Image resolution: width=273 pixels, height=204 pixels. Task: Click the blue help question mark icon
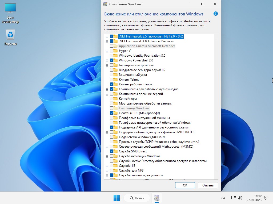point(215,14)
